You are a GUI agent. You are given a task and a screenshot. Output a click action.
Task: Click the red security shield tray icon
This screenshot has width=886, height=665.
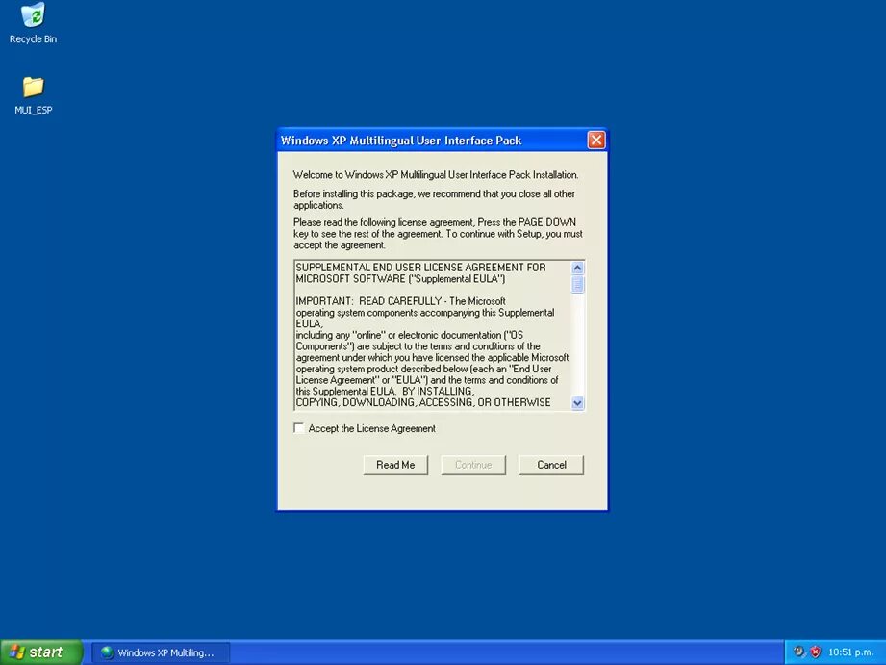pyautogui.click(x=815, y=652)
